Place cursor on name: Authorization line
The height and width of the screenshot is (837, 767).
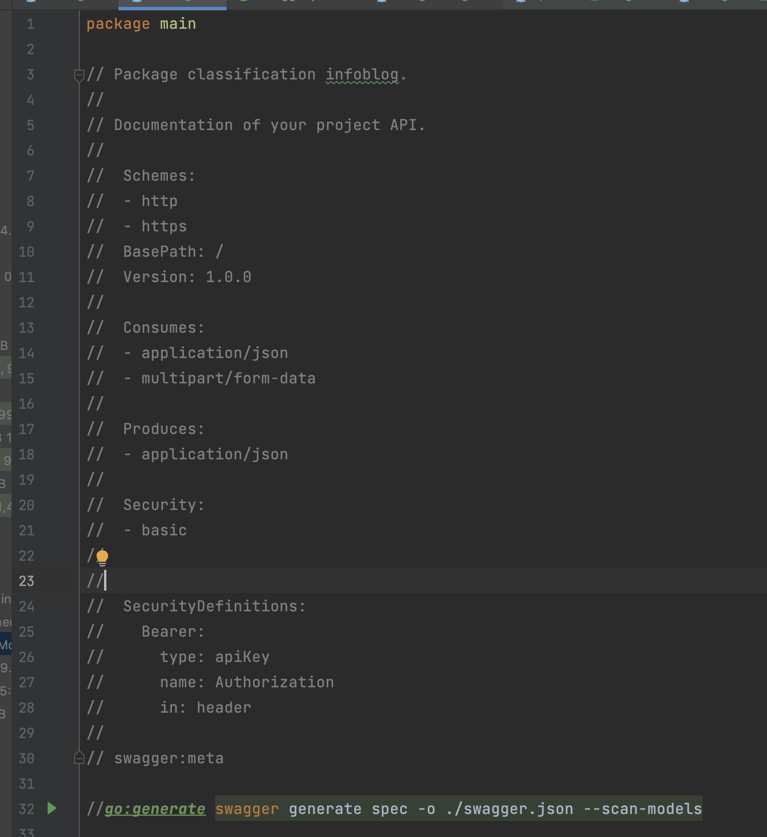point(247,682)
